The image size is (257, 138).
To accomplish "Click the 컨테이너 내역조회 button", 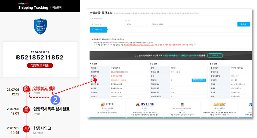I will point(199,80).
